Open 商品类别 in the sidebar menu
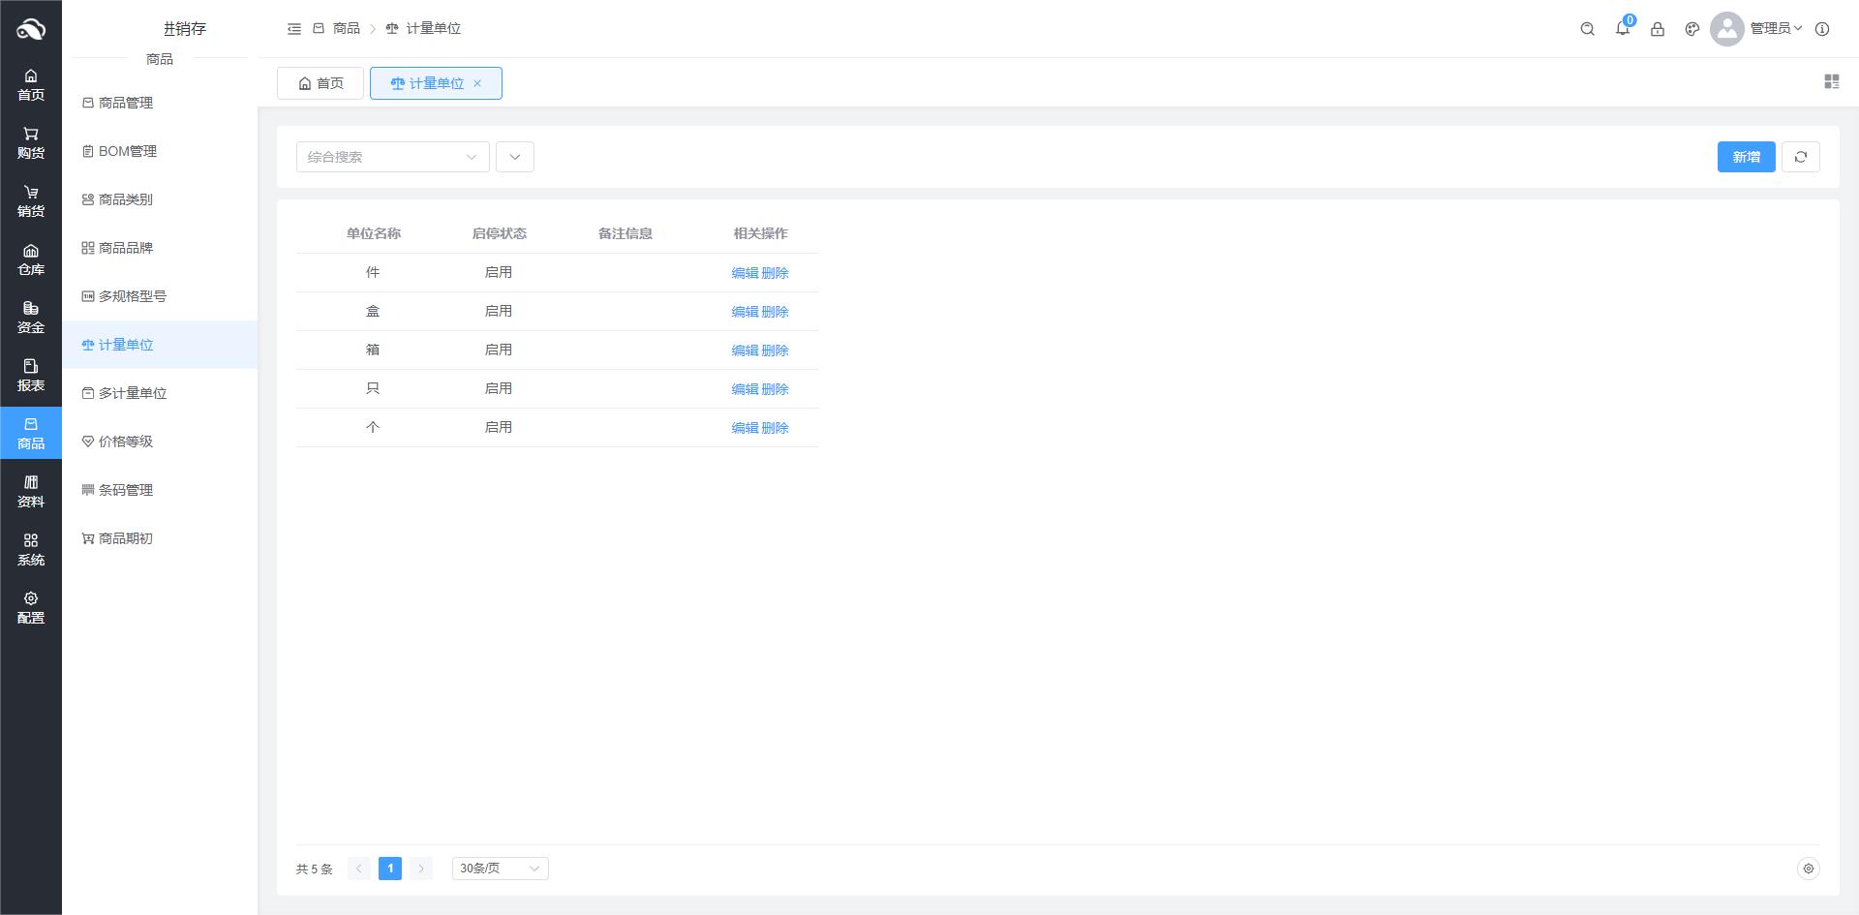 pyautogui.click(x=126, y=199)
